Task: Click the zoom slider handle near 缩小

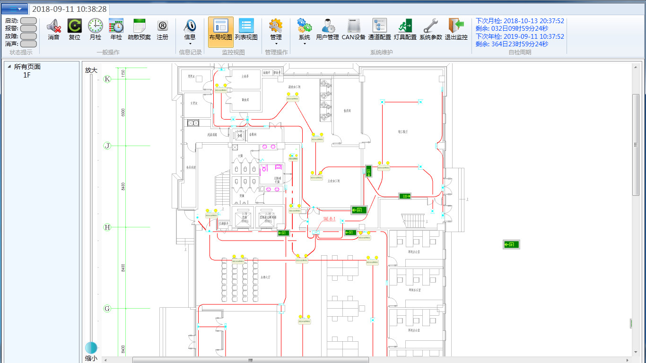Action: point(91,348)
